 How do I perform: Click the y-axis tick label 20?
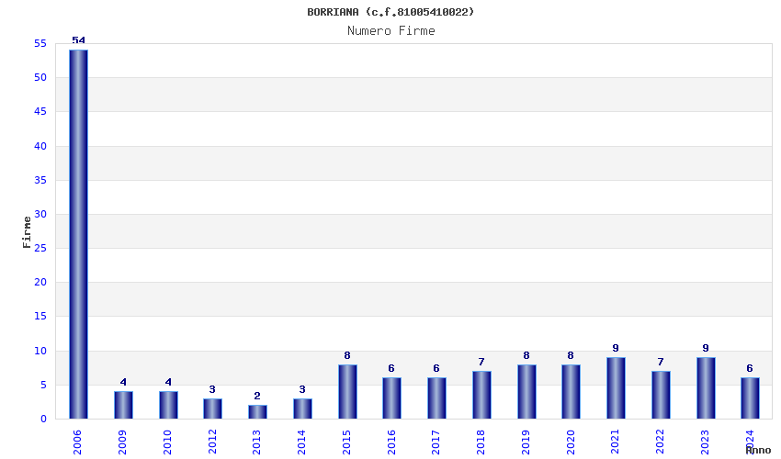(40, 282)
